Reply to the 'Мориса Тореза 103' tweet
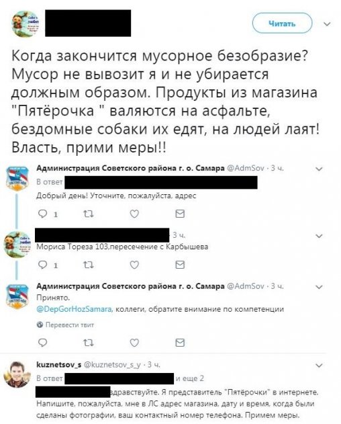 (x=42, y=265)
